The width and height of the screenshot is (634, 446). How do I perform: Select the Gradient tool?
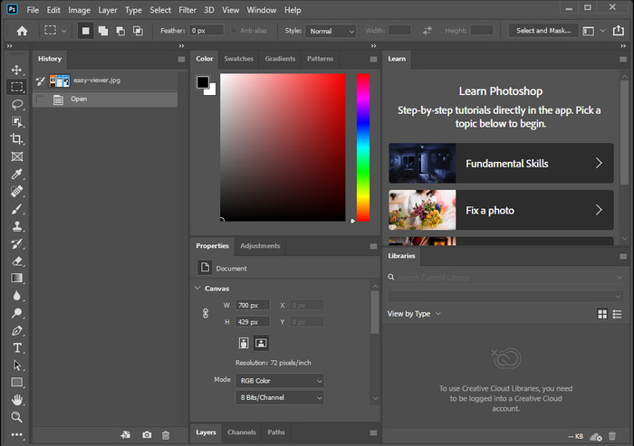(16, 278)
